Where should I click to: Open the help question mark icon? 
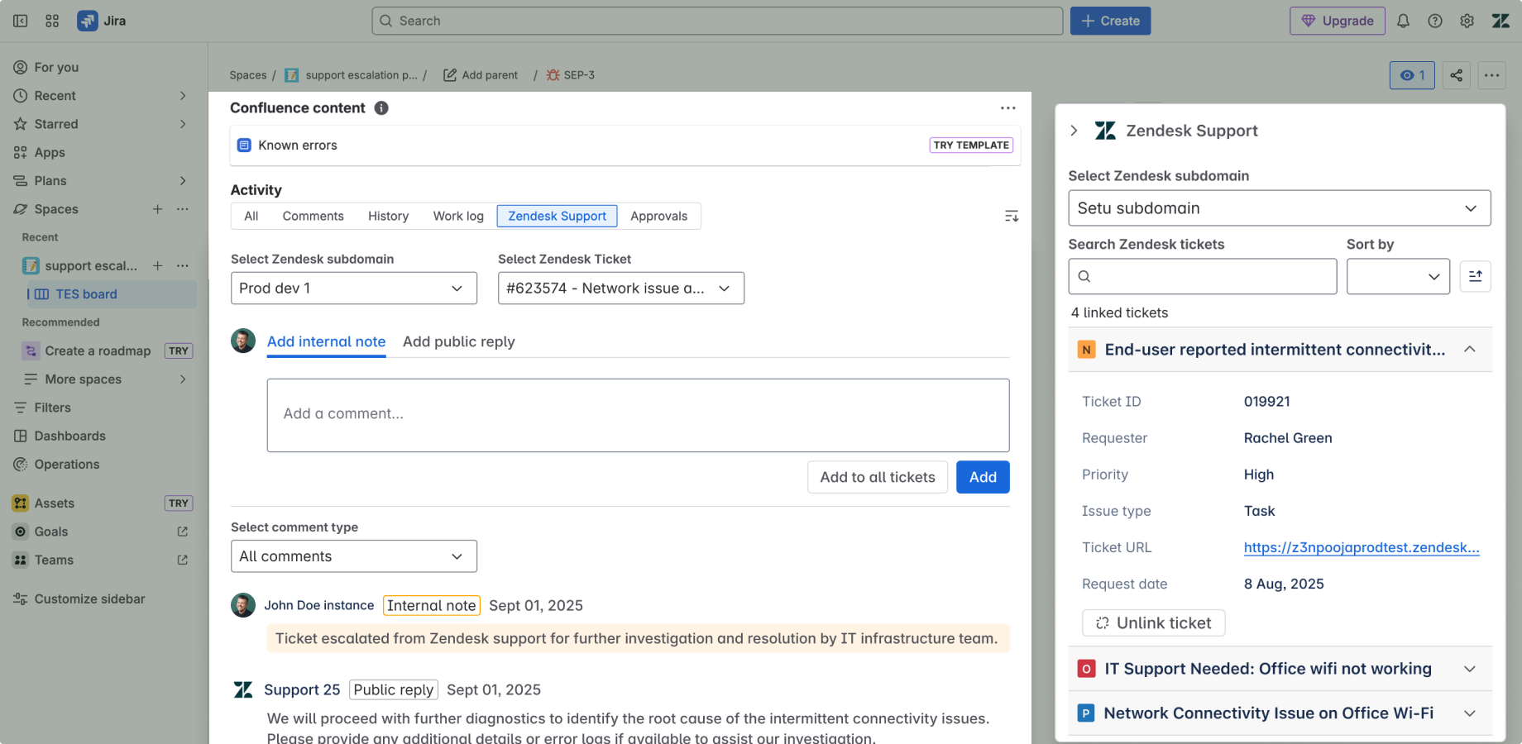point(1435,21)
